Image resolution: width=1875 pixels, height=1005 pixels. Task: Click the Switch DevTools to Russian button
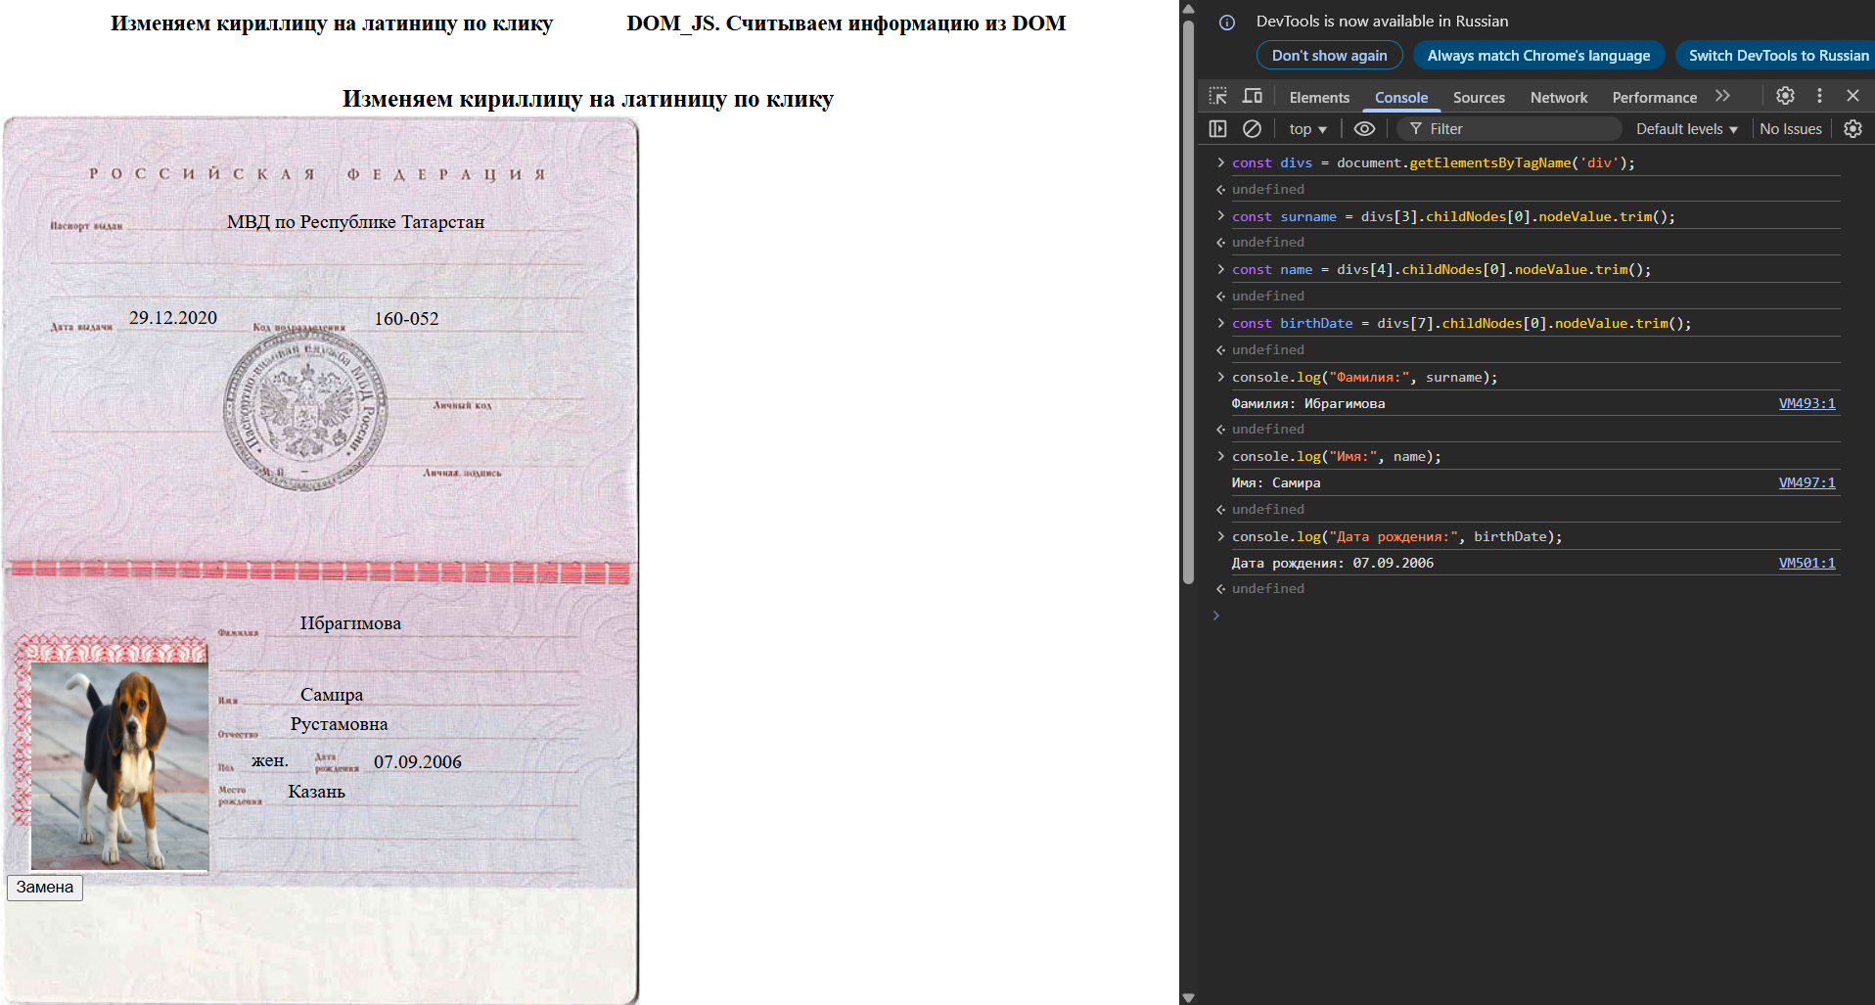(x=1777, y=56)
